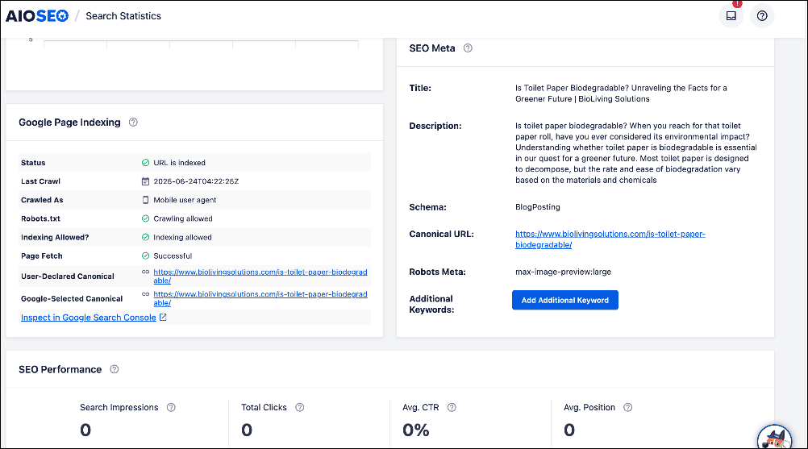This screenshot has width=808, height=449.
Task: Click the meta description paragraph
Action: pos(636,153)
